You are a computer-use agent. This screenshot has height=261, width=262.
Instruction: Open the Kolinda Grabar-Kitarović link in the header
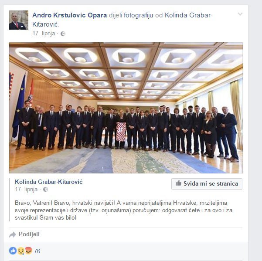[122, 20]
